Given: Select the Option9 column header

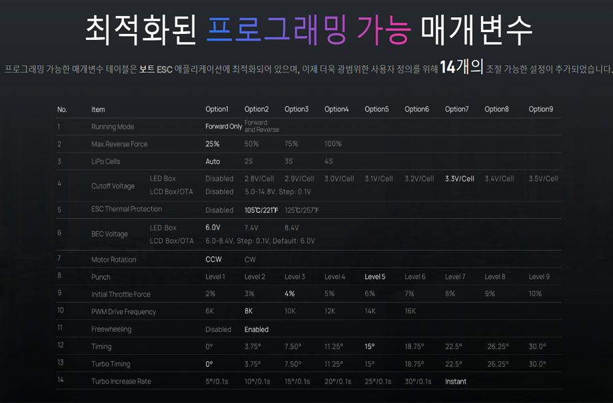Looking at the screenshot, I should click(x=540, y=109).
